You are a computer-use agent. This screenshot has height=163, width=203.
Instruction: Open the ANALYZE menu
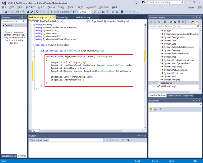tap(91, 7)
